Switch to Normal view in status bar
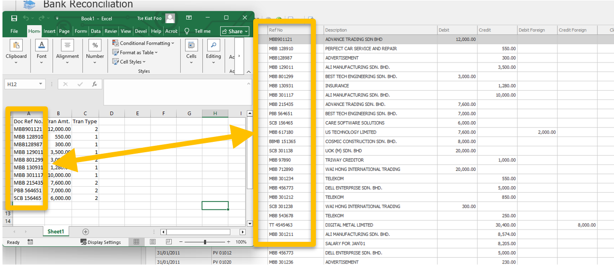Viewport: 614px width, 265px height. pyautogui.click(x=137, y=242)
